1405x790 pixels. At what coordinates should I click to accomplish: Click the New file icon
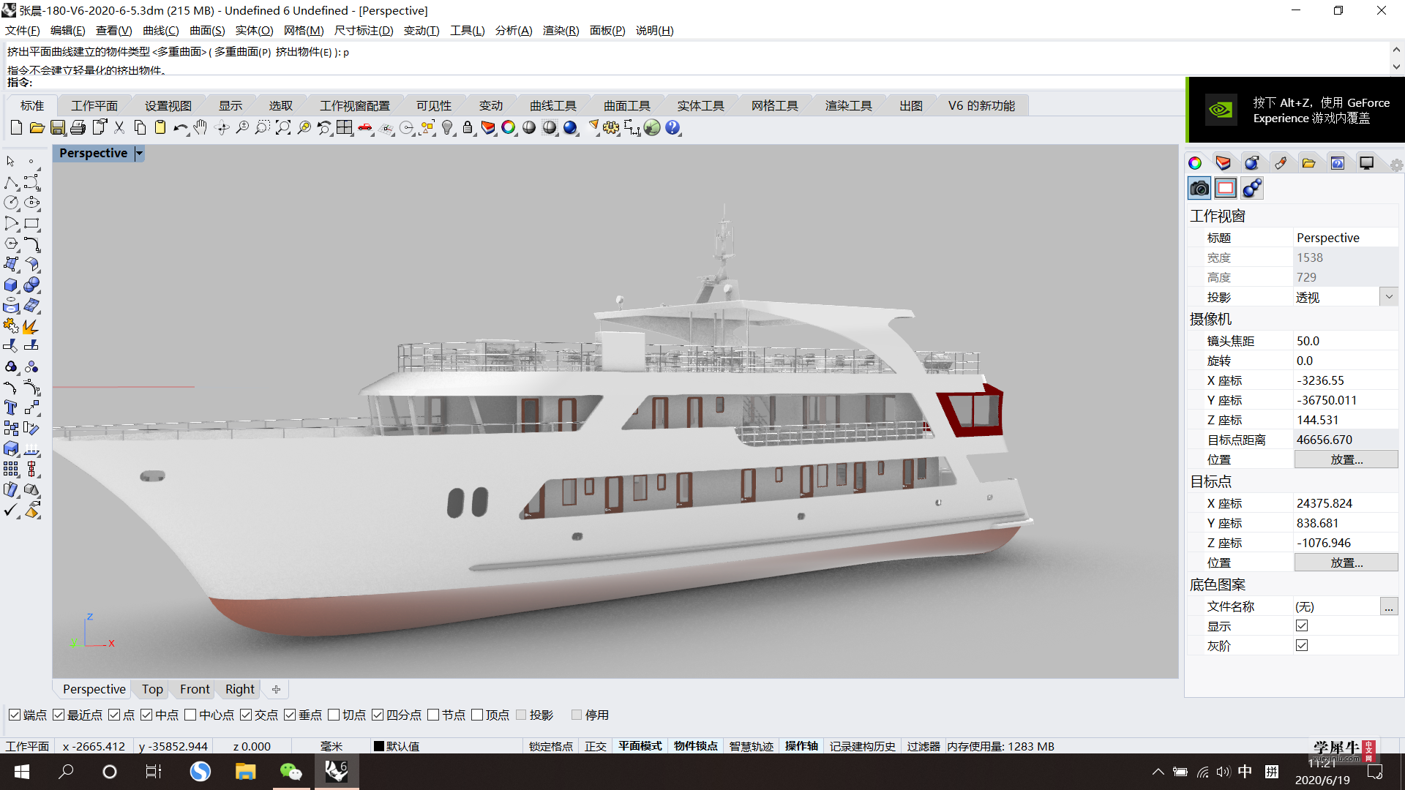click(16, 128)
